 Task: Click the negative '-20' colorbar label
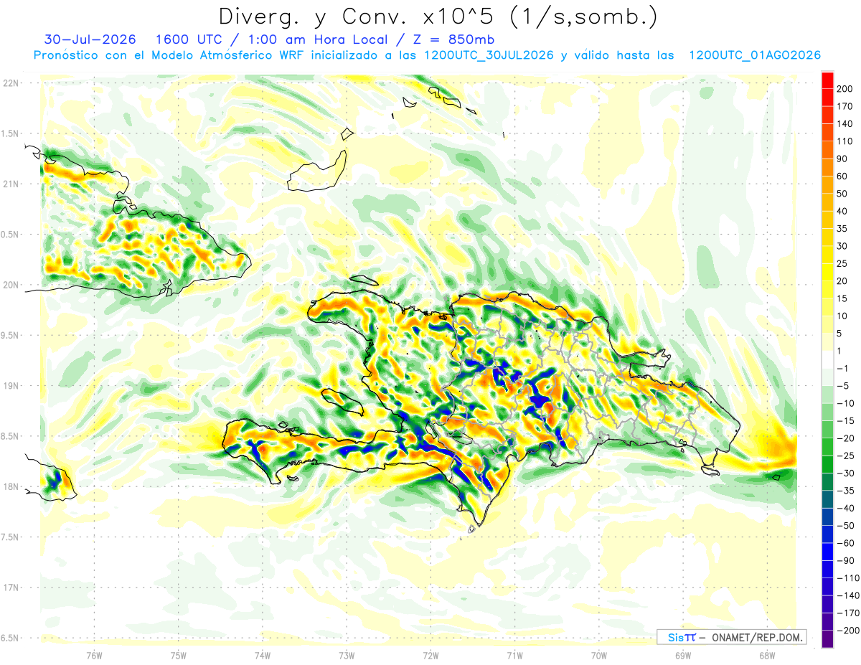pos(847,438)
